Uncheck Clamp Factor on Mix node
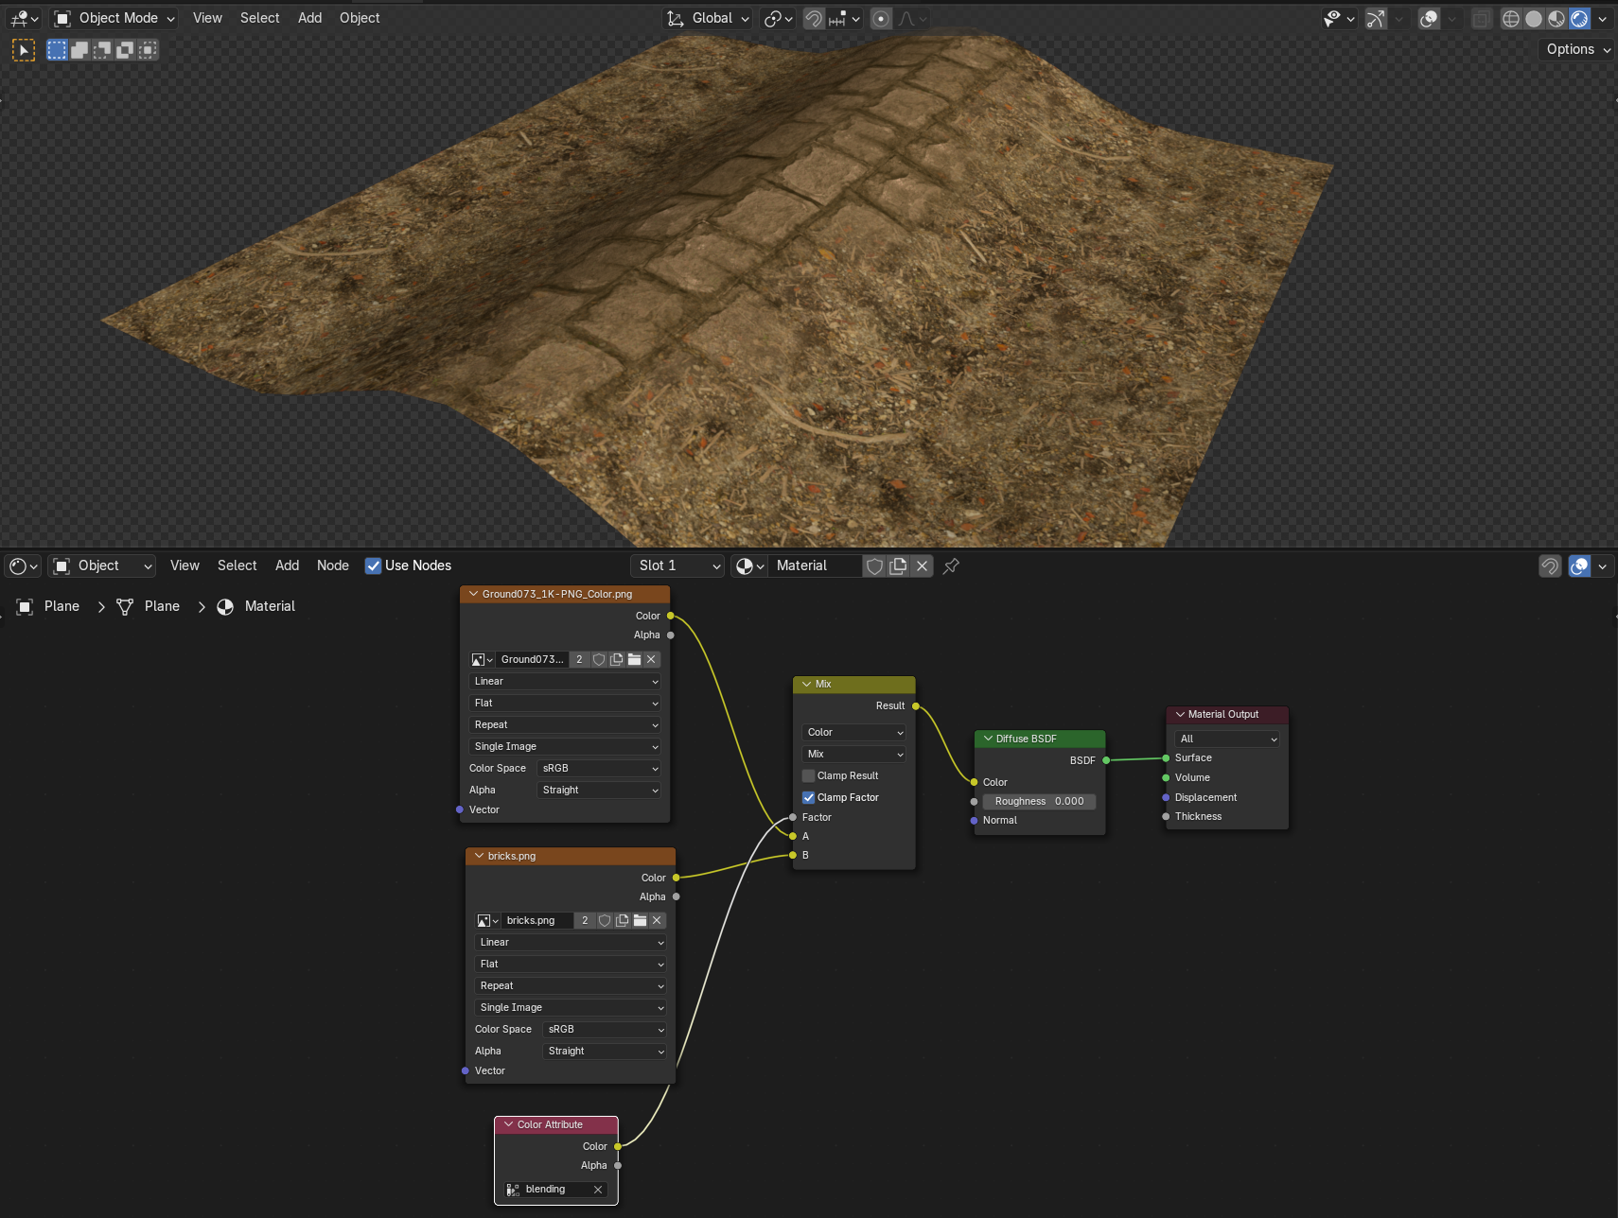1618x1218 pixels. (809, 797)
